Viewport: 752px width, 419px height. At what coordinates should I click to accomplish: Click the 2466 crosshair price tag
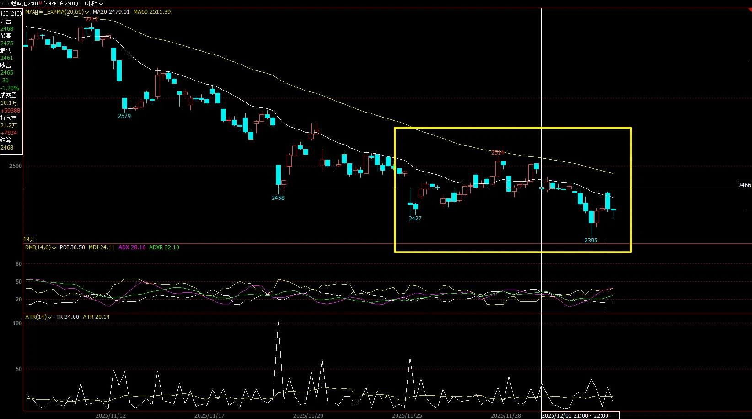744,185
